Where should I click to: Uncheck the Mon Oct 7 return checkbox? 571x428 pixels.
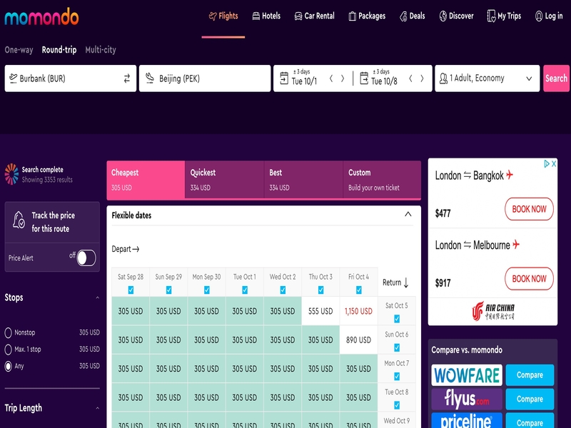pyautogui.click(x=397, y=377)
